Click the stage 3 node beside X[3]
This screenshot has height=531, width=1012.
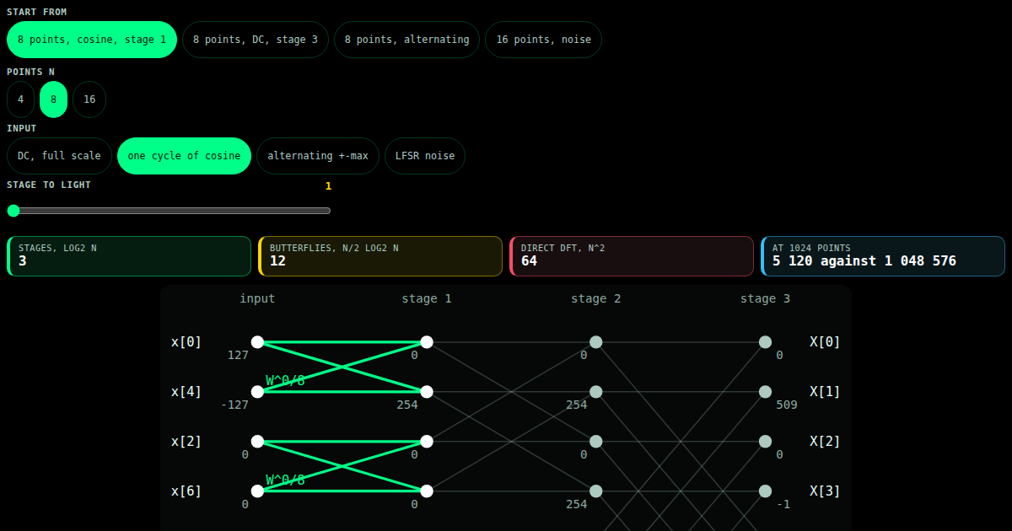(765, 491)
